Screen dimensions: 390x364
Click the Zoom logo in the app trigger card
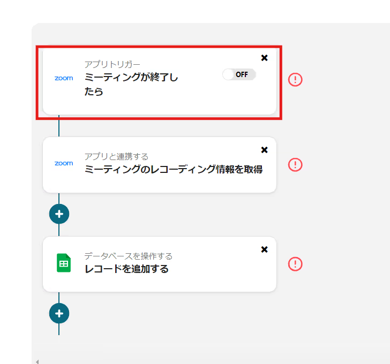(64, 78)
